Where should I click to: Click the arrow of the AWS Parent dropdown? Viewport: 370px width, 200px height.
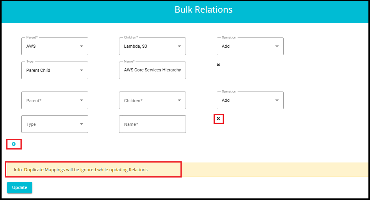coord(82,46)
